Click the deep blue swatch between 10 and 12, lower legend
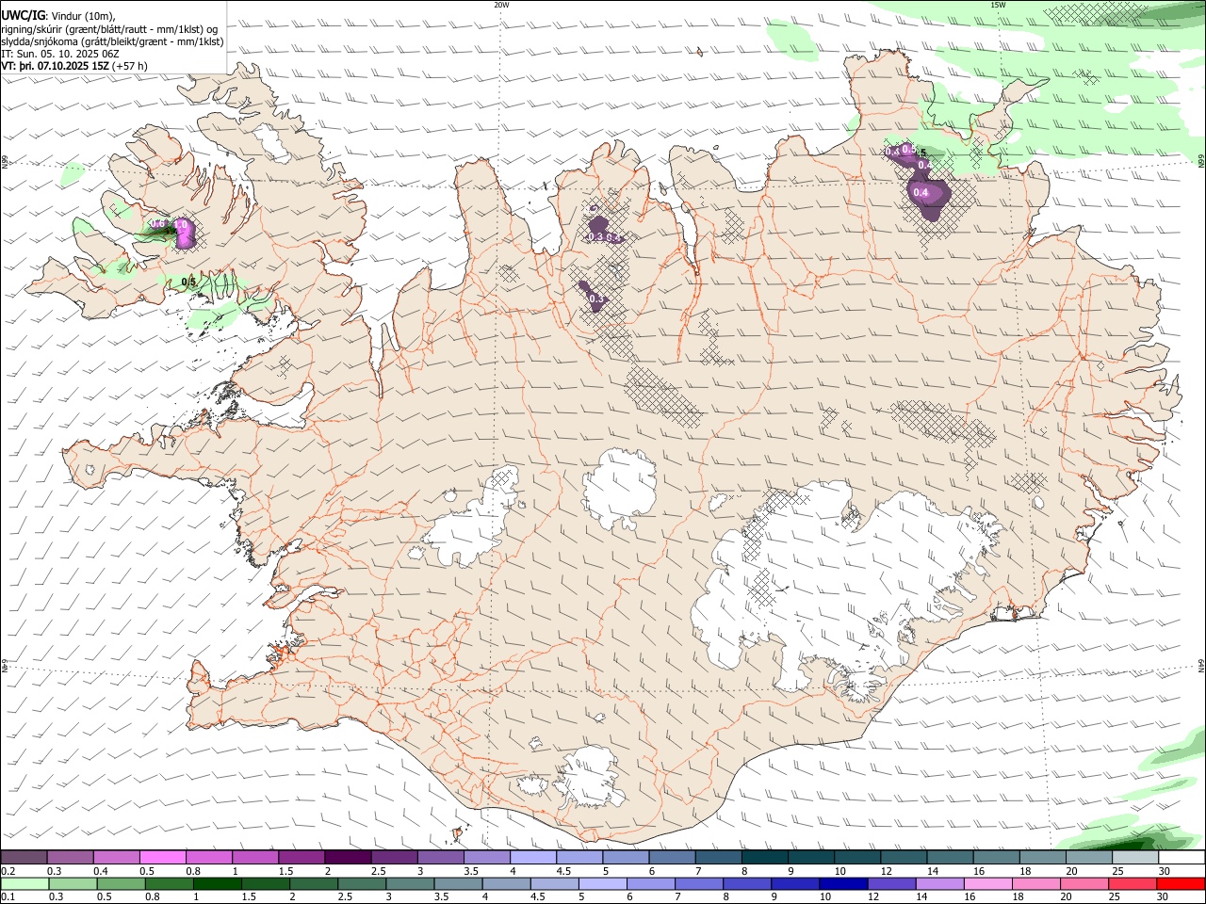The image size is (1206, 904). point(843,884)
